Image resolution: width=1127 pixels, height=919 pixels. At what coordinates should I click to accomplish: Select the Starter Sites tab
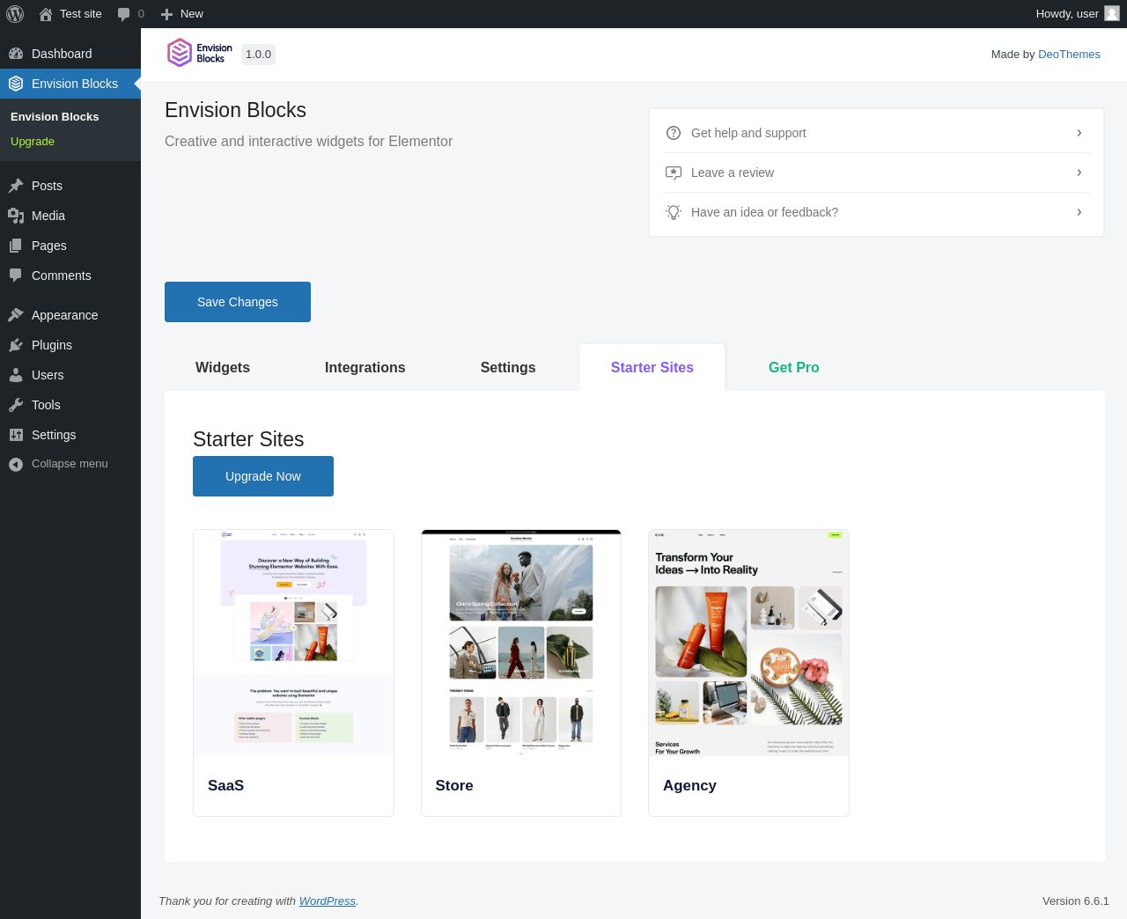pyautogui.click(x=652, y=367)
